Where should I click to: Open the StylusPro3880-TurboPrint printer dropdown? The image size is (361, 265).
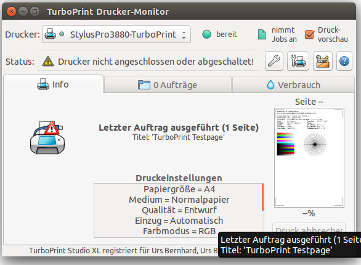[116, 35]
